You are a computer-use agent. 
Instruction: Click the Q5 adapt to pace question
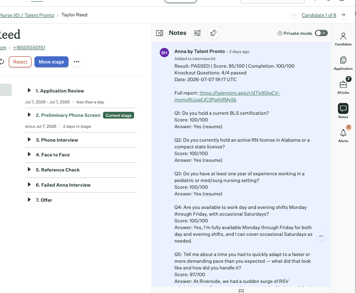[x=243, y=261]
